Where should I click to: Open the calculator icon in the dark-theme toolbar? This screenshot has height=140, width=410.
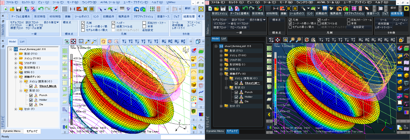pyautogui.click(x=360, y=8)
